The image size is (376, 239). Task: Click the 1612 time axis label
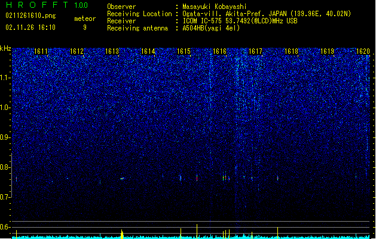(x=77, y=51)
